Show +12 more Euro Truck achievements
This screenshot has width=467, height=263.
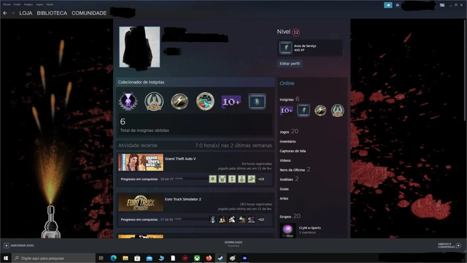click(x=261, y=219)
